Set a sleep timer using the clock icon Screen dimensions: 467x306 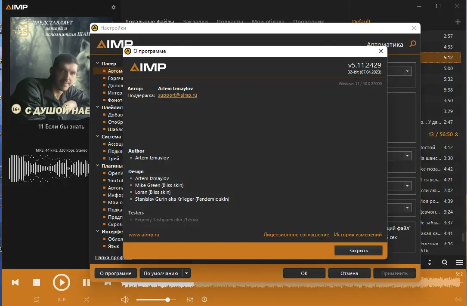(x=204, y=299)
